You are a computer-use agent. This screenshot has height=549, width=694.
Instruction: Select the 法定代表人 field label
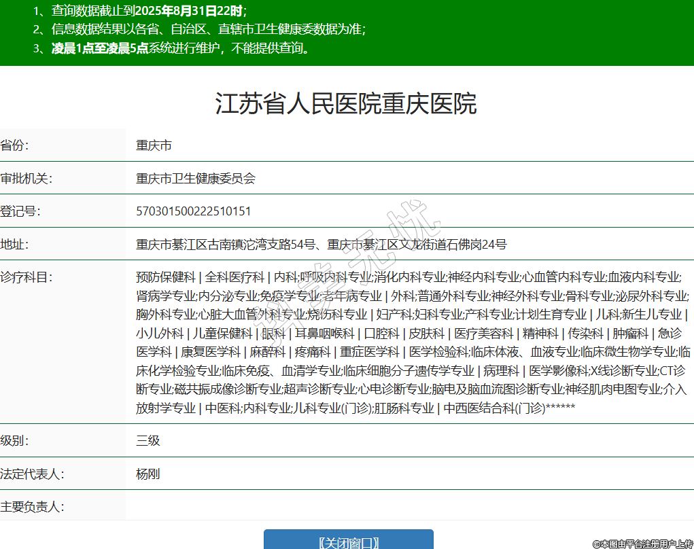33,474
